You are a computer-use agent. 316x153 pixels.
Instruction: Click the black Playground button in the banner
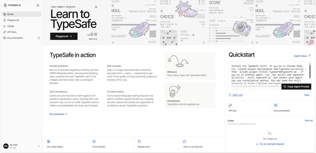click(x=64, y=36)
